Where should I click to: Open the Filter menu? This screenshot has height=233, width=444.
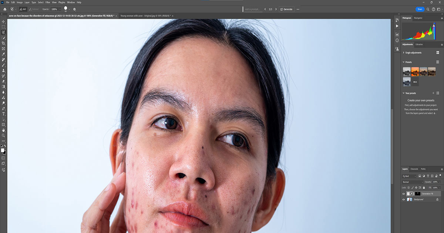click(47, 2)
